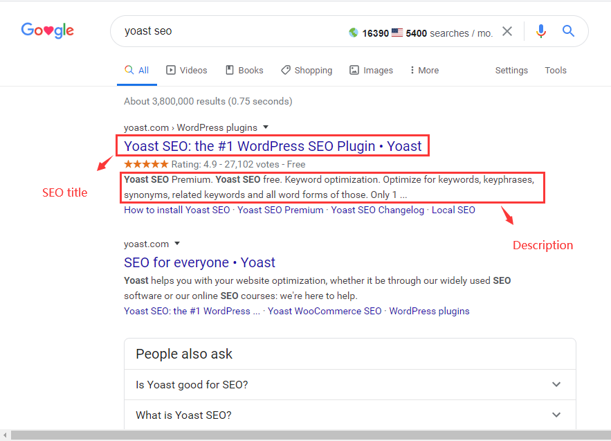This screenshot has height=441, width=611.
Task: Click the People also ask heading
Action: (x=184, y=354)
